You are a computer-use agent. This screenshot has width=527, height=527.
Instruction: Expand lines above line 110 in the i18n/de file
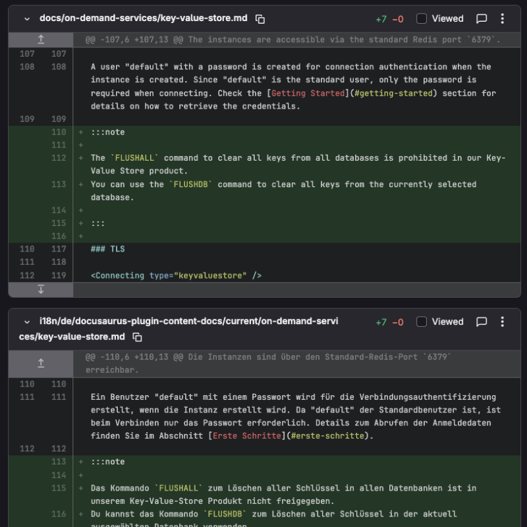tap(41, 364)
